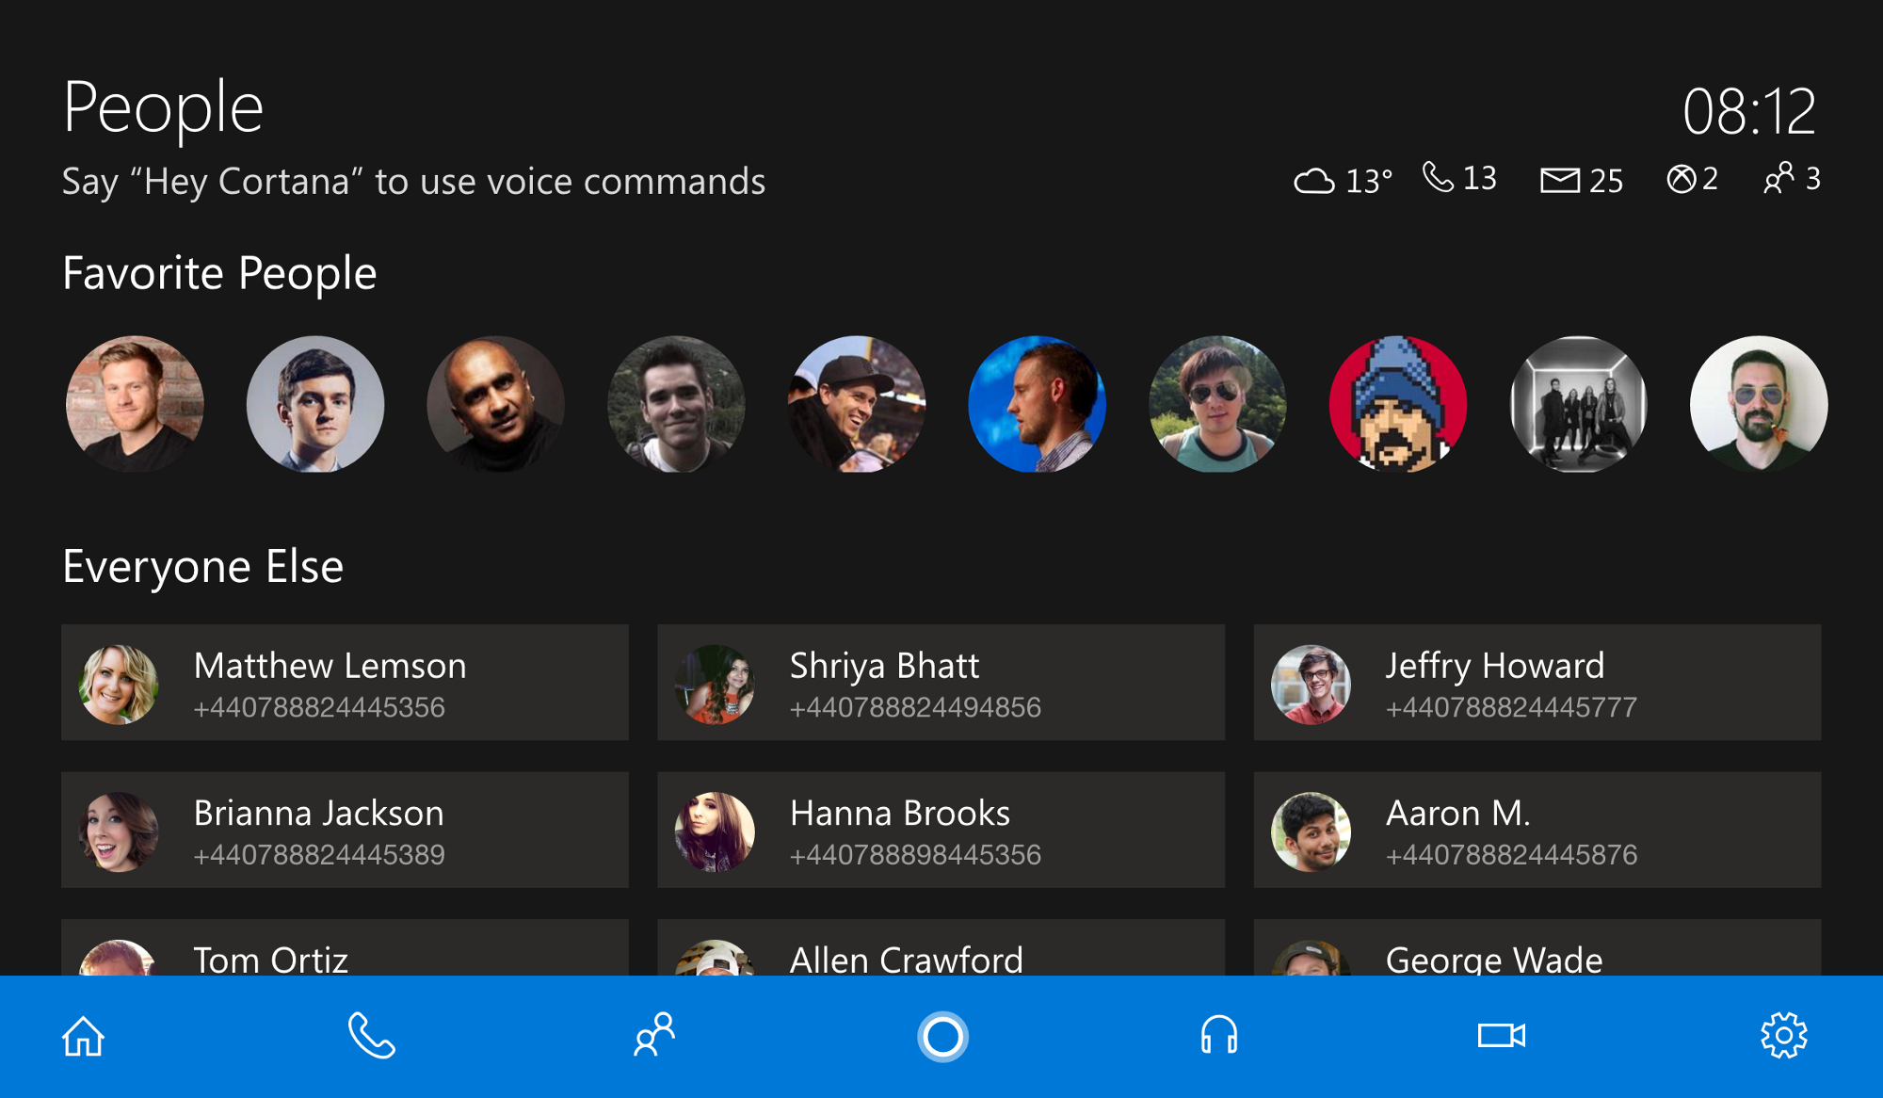This screenshot has height=1098, width=1883.
Task: Open People icon in bottom bar
Action: coord(654,1036)
